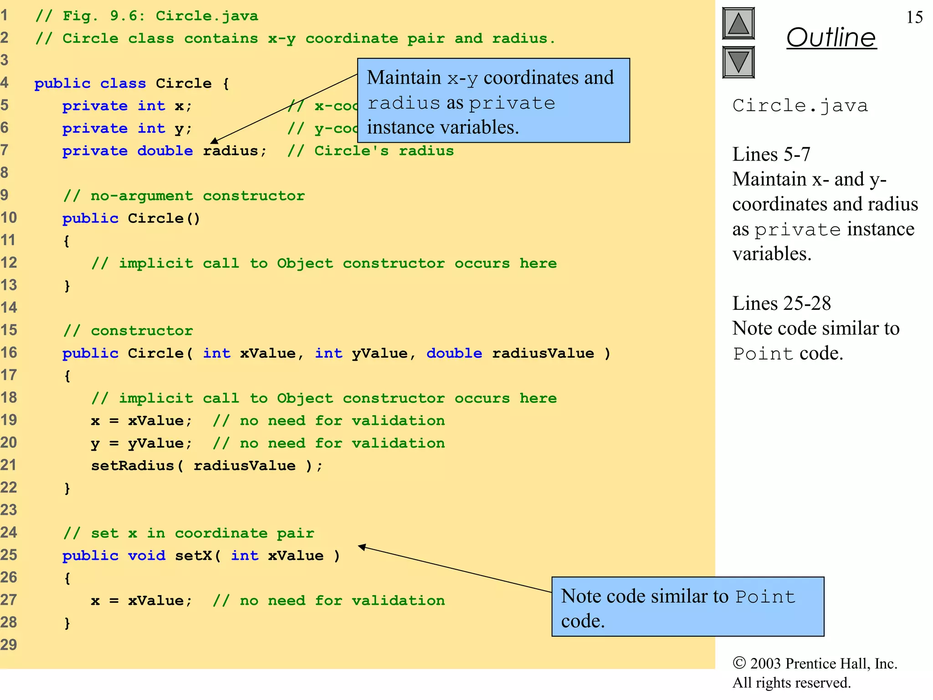933x700 pixels.
Task: Click the down arrow navigation button
Action: (738, 62)
